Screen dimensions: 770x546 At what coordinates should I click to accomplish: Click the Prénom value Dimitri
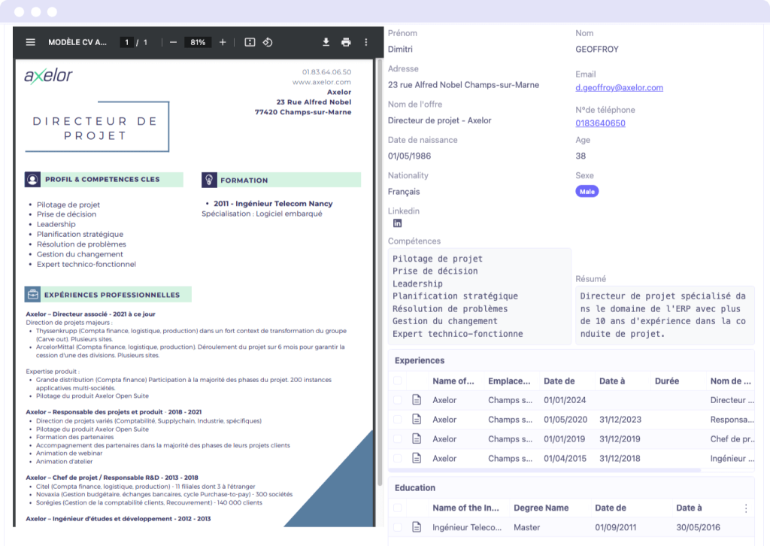coord(400,49)
